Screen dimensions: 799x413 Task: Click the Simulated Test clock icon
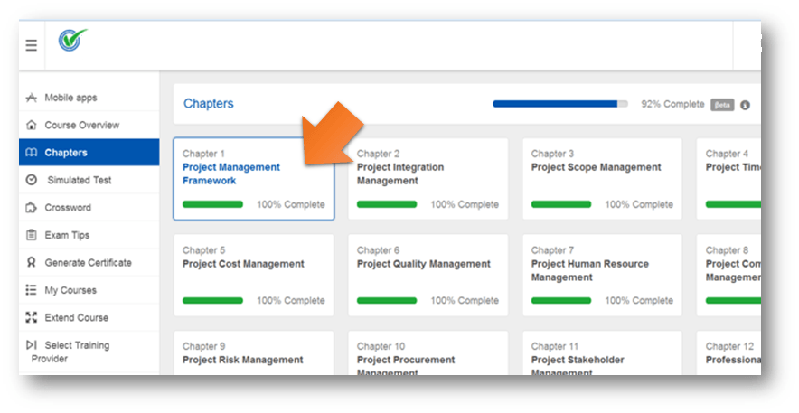coord(32,180)
